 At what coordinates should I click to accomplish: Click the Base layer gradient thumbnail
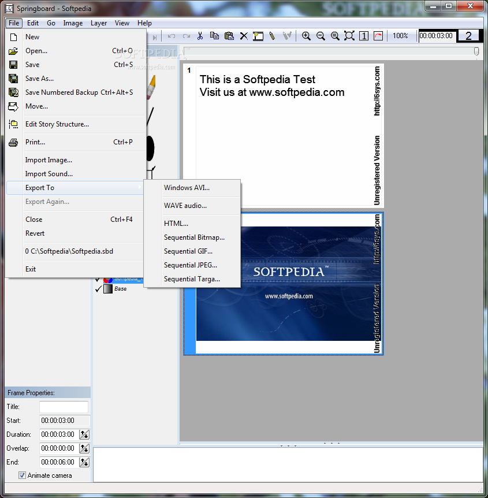point(108,289)
